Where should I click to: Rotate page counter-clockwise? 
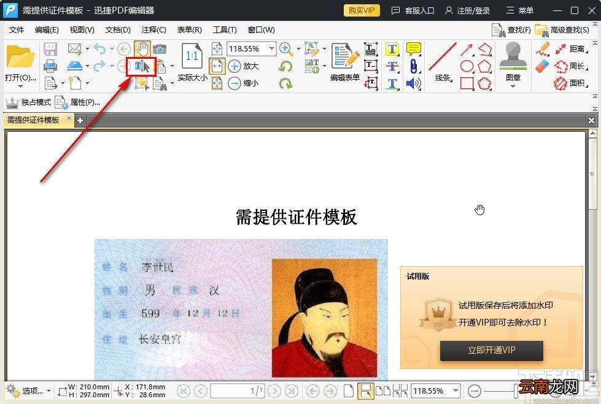[285, 66]
